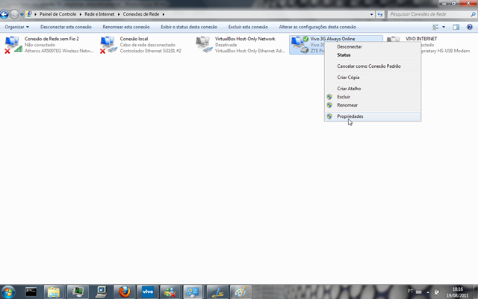Image resolution: width=478 pixels, height=299 pixels.
Task: Choose Criar Cópia menu entry
Action: point(348,78)
